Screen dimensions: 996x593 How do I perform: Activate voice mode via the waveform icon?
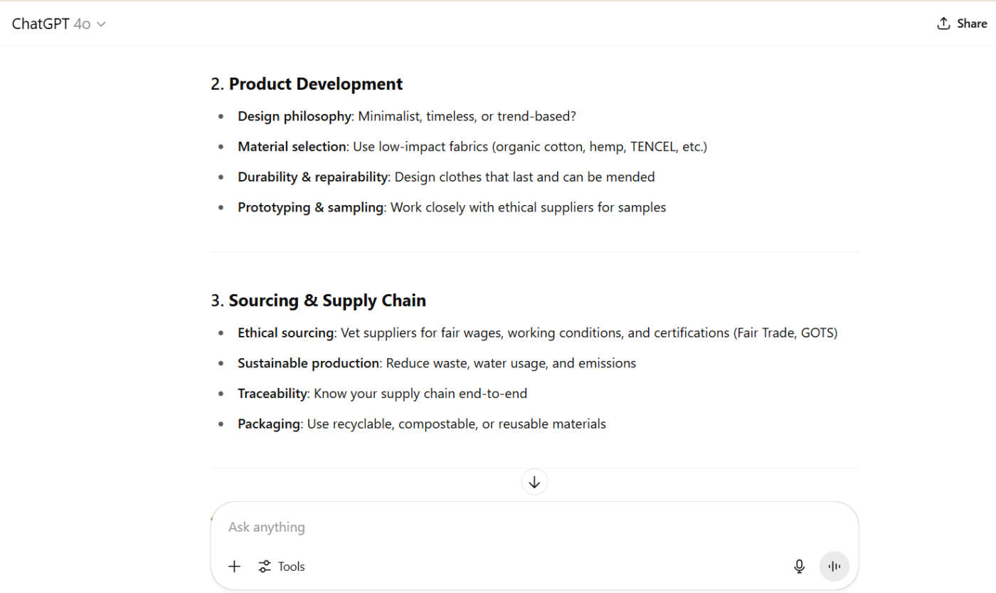click(x=834, y=566)
